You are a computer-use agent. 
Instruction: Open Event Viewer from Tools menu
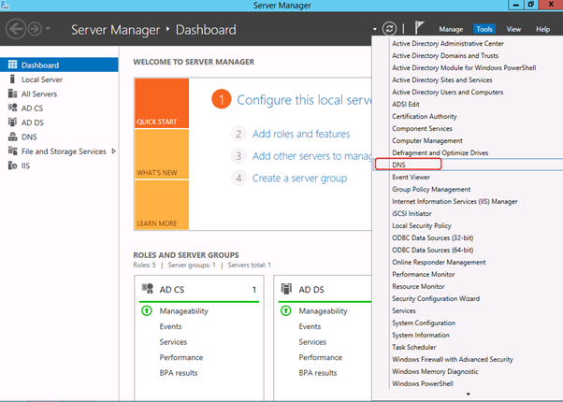[411, 177]
